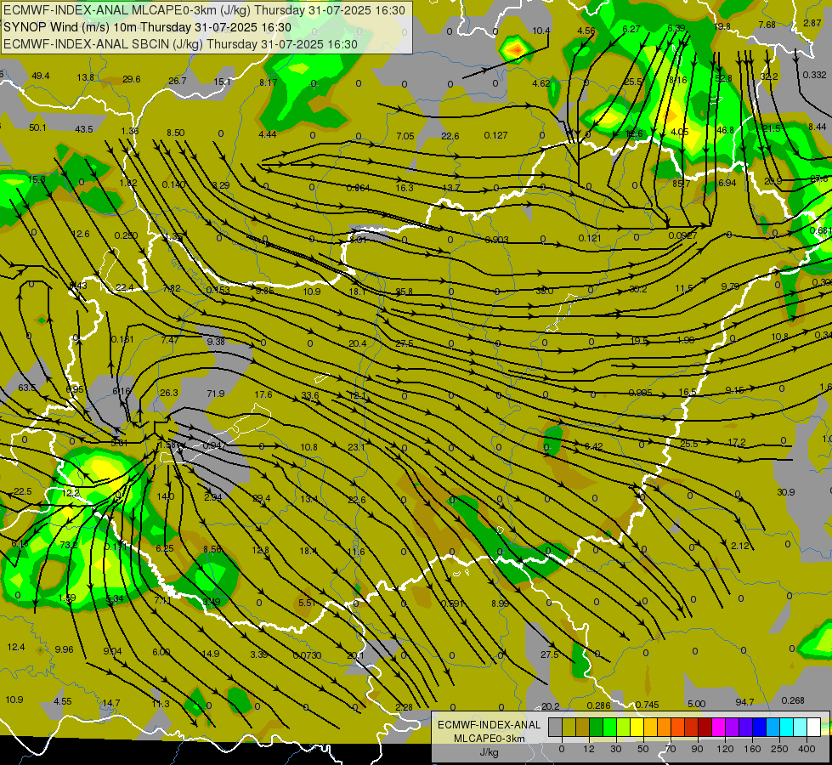Image resolution: width=832 pixels, height=765 pixels.
Task: Click the dark tan swatch left of tick 12
Action: 583,727
